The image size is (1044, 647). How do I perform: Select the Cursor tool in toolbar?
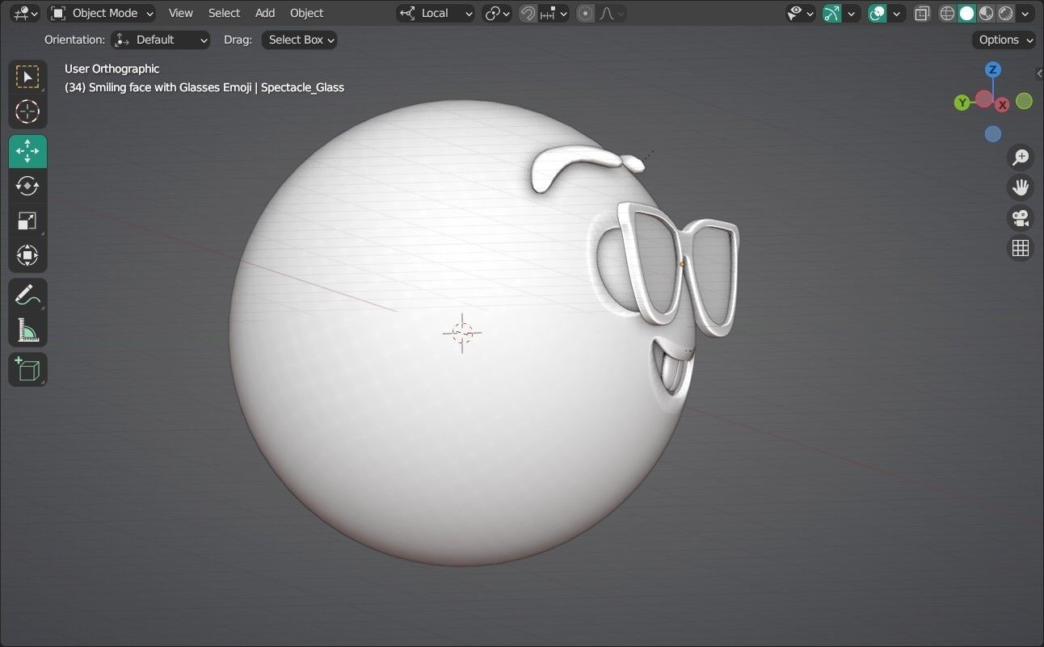(27, 111)
